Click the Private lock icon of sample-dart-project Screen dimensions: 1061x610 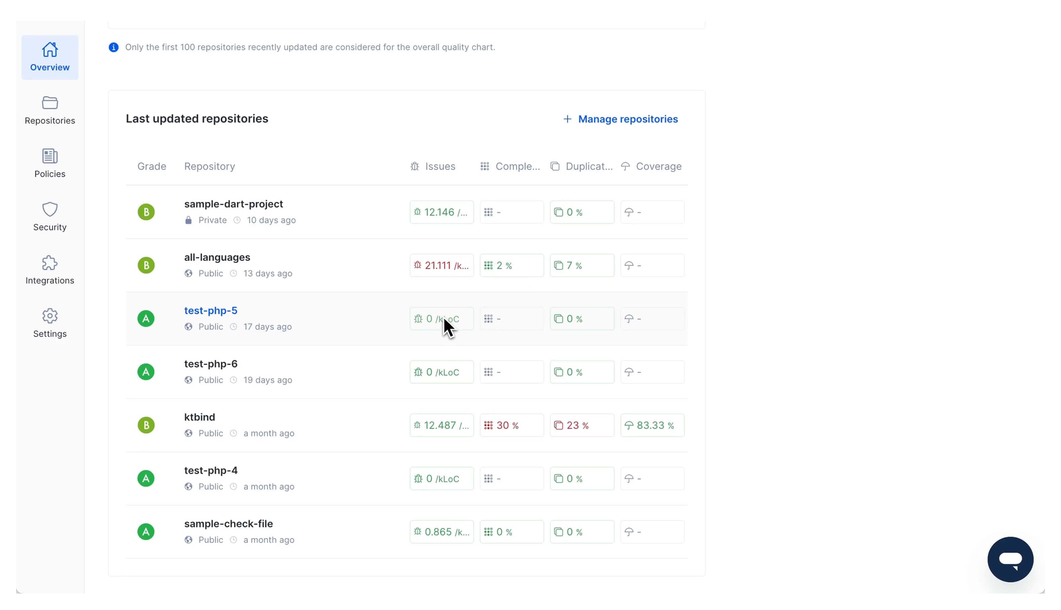tap(188, 220)
